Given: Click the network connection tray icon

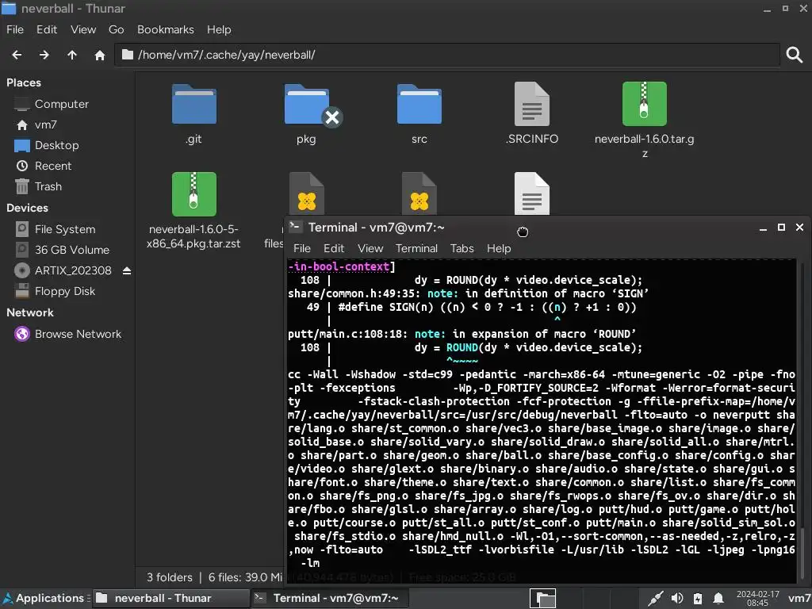Looking at the screenshot, I should click(655, 598).
